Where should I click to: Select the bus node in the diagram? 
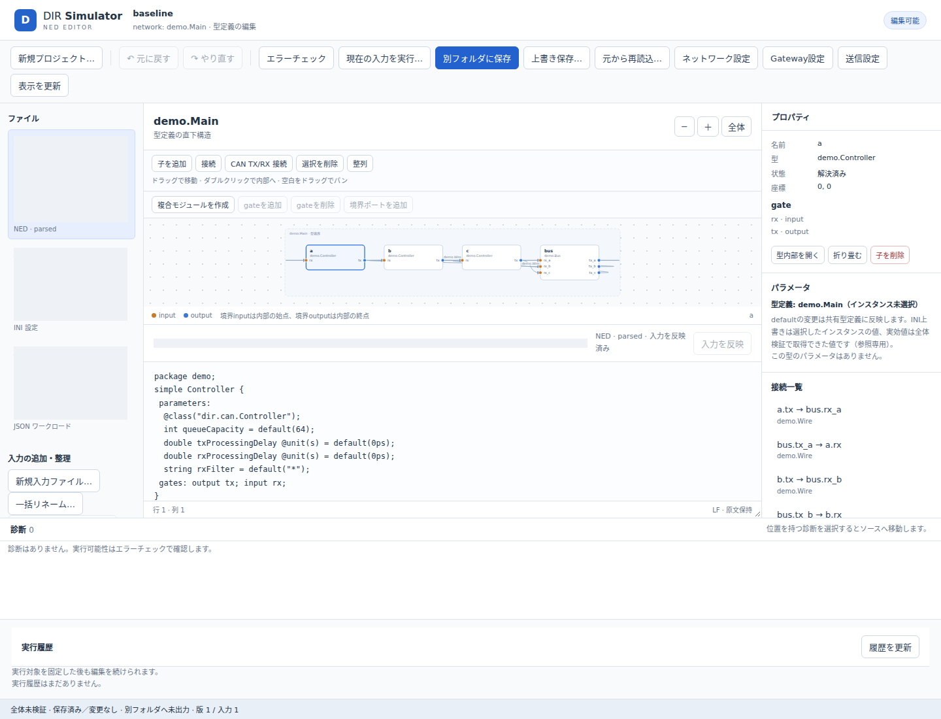570,262
